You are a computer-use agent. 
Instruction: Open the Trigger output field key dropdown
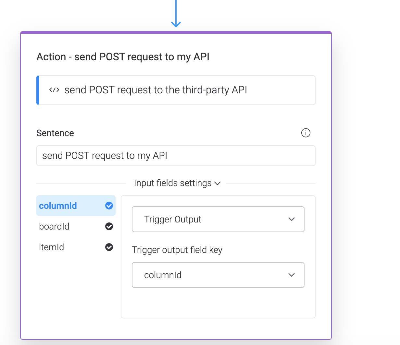point(218,275)
